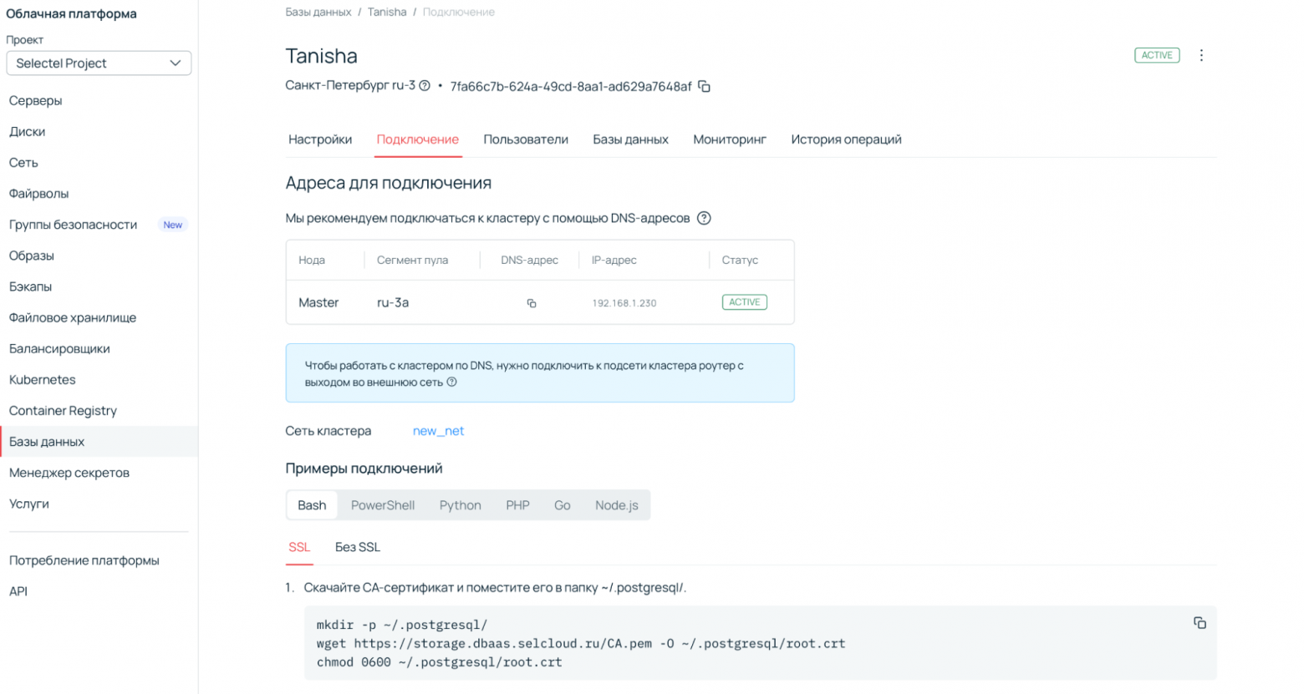1304x694 pixels.
Task: Open router setup help in blue banner
Action: pos(451,382)
